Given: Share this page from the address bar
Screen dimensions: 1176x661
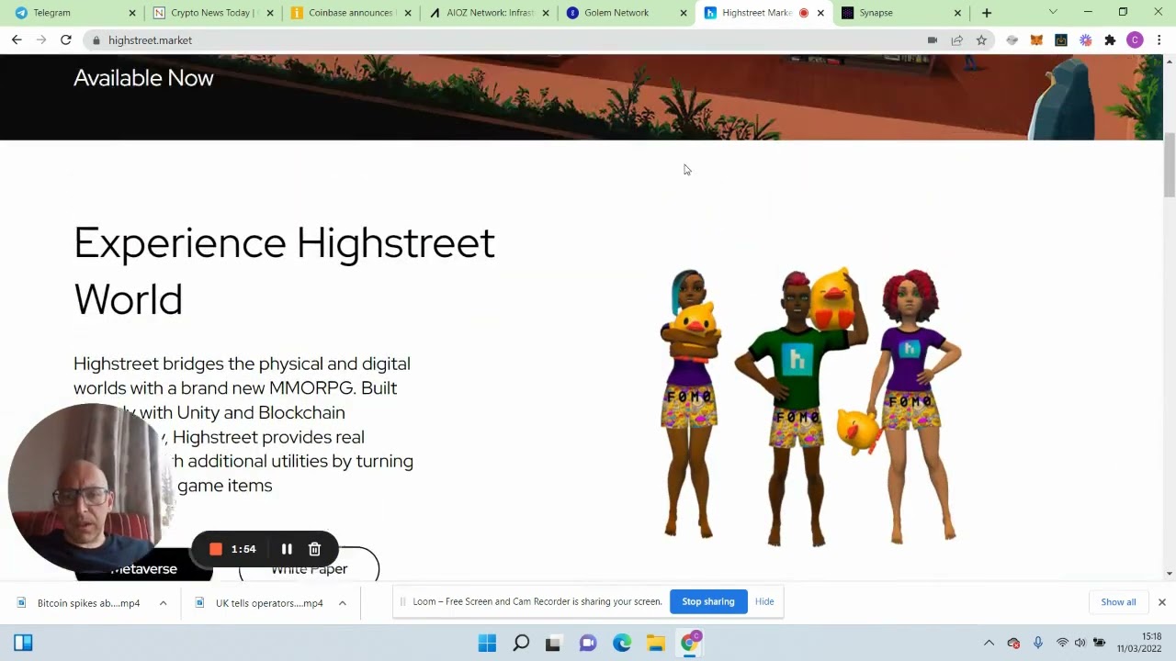Looking at the screenshot, I should tap(957, 40).
